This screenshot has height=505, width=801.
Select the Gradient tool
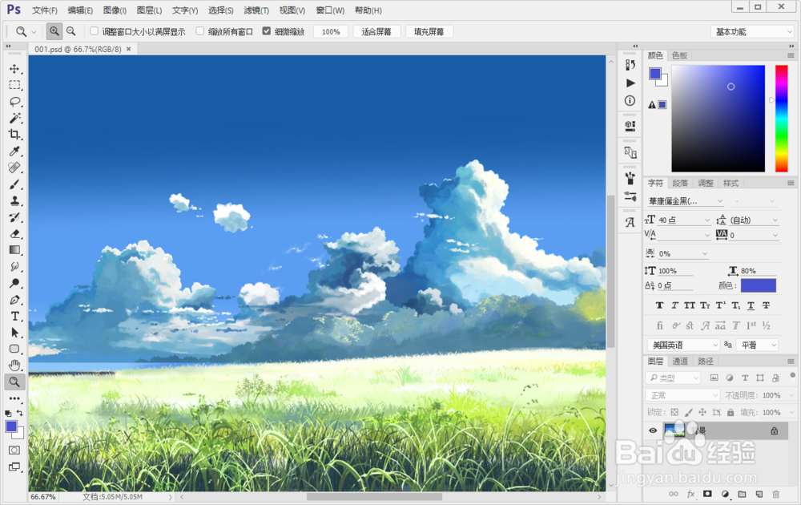point(14,250)
